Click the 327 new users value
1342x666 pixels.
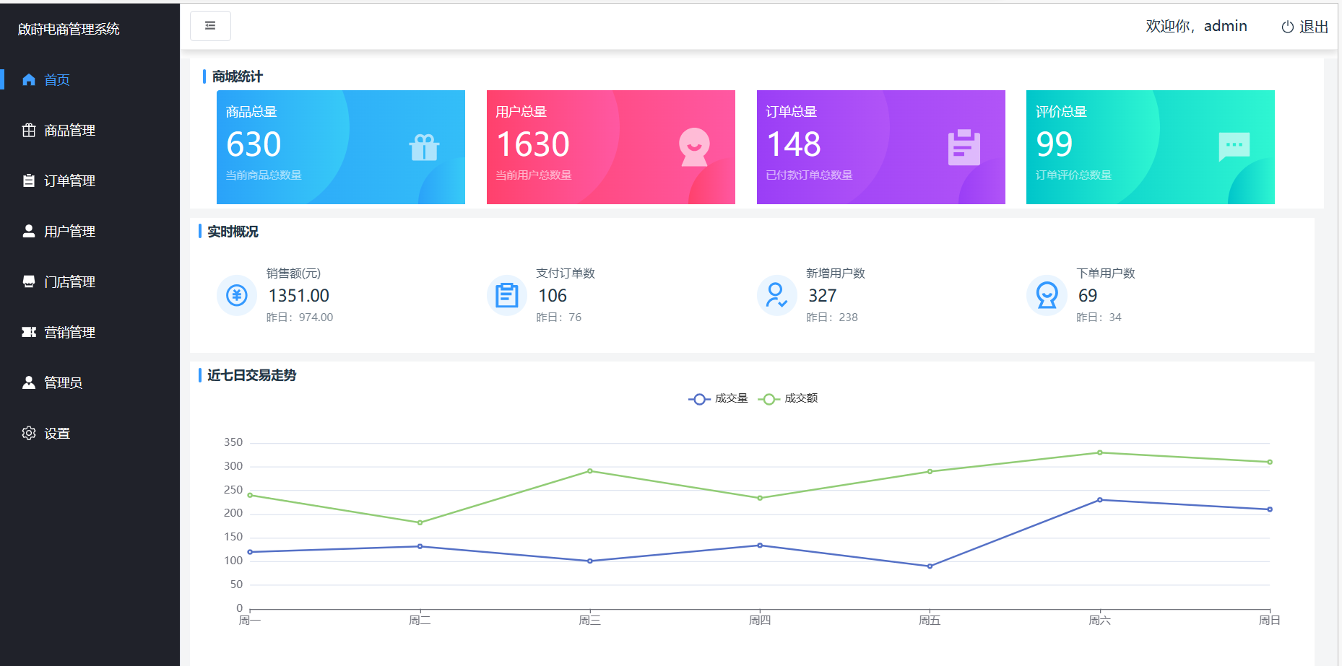[823, 296]
